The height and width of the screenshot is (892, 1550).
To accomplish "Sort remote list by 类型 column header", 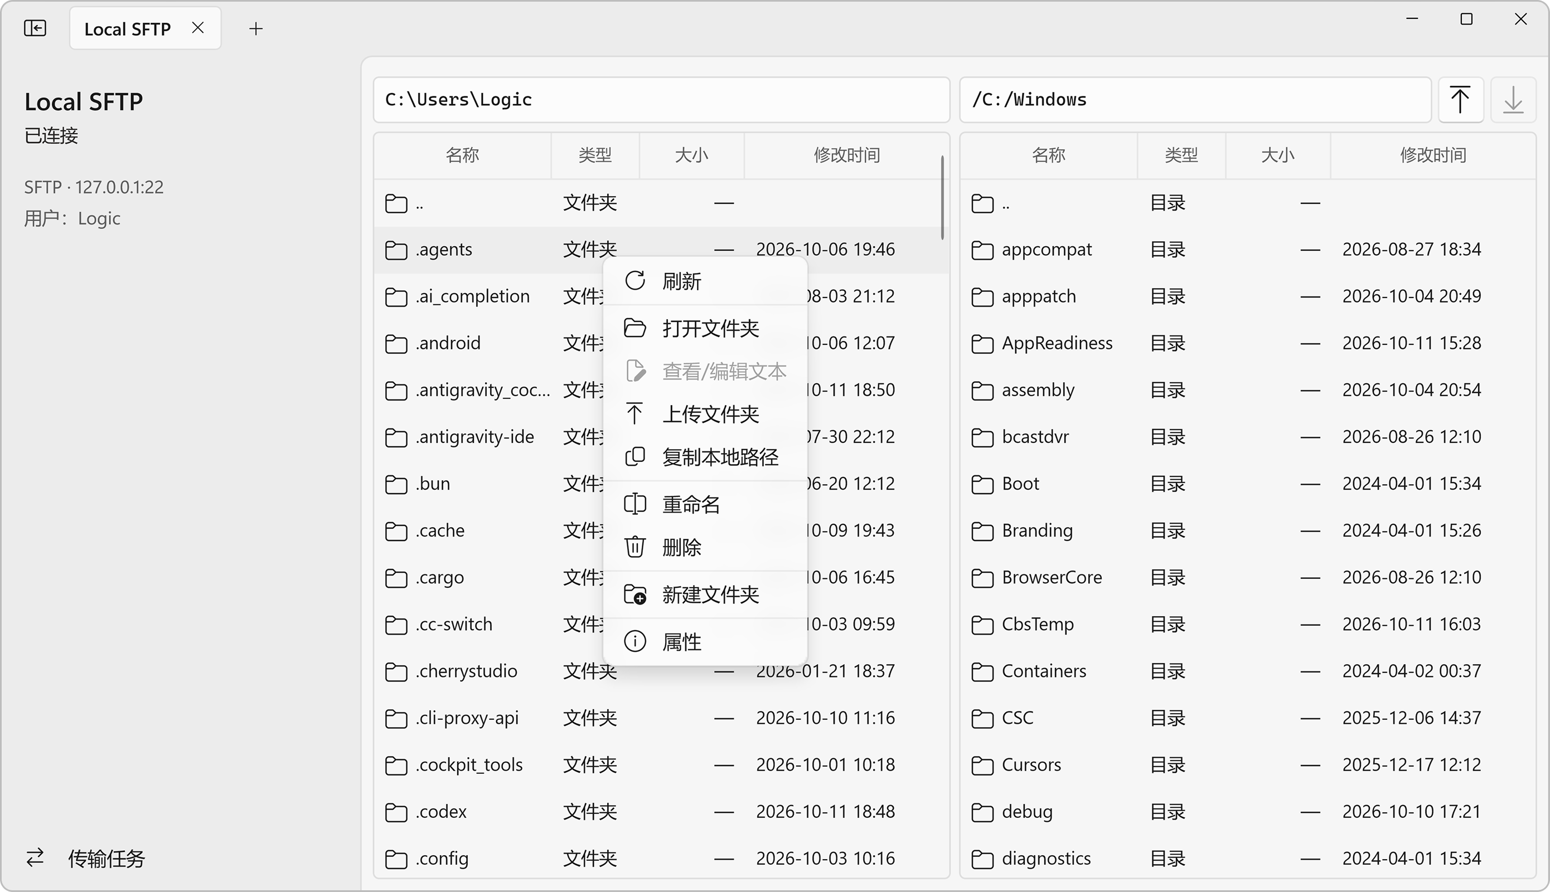I will coord(1181,155).
